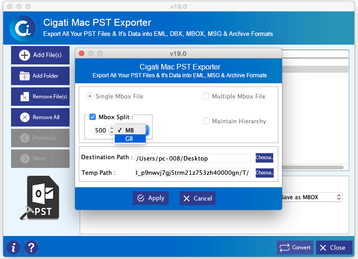Viewport: 358px width, 259px height.
Task: Click the 500 split size field
Action: [x=100, y=130]
